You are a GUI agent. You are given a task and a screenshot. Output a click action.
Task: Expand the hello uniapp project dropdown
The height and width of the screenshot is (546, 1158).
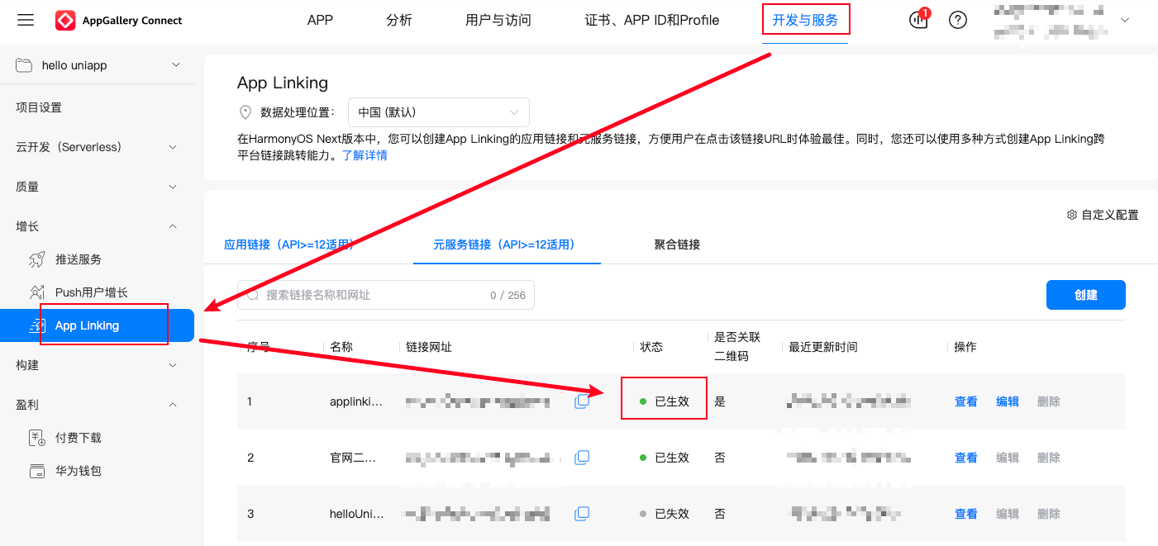tap(175, 65)
